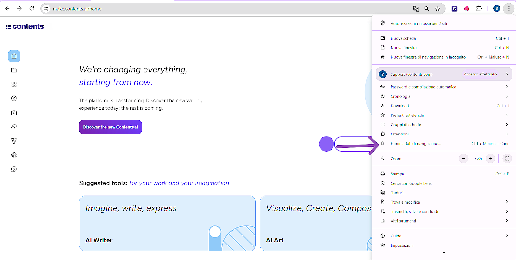The image size is (516, 260).
Task: Click the camera icon in sidebar
Action: click(x=14, y=113)
